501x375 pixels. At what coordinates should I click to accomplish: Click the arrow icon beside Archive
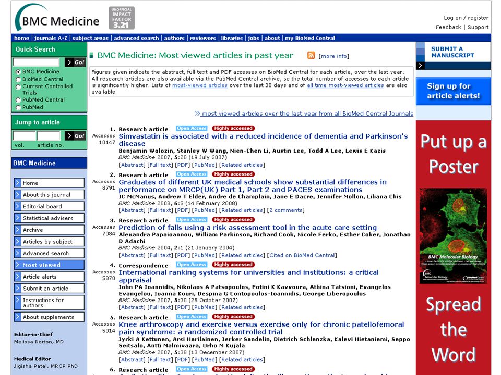point(18,230)
